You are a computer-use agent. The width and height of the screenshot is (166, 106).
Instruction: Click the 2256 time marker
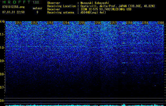pyautogui.click(x=97, y=23)
